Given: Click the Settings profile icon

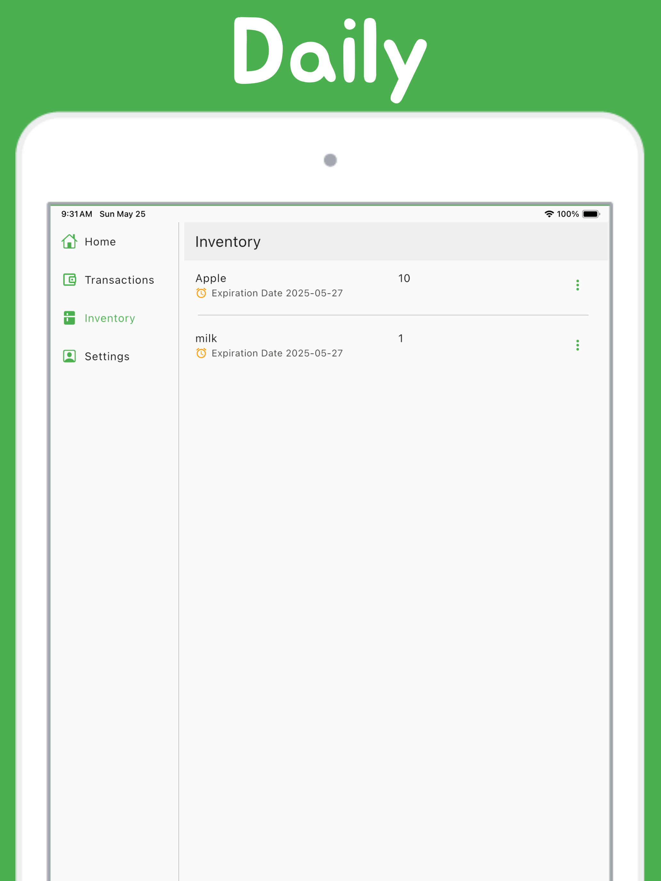Looking at the screenshot, I should click(69, 356).
